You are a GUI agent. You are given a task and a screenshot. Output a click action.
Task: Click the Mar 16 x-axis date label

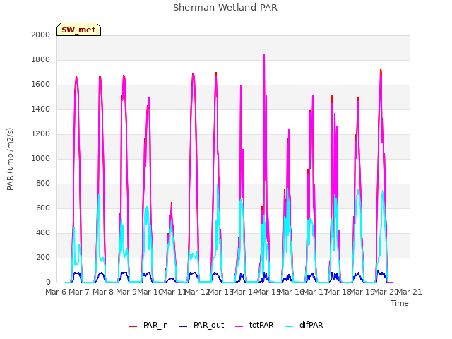pos(291,292)
